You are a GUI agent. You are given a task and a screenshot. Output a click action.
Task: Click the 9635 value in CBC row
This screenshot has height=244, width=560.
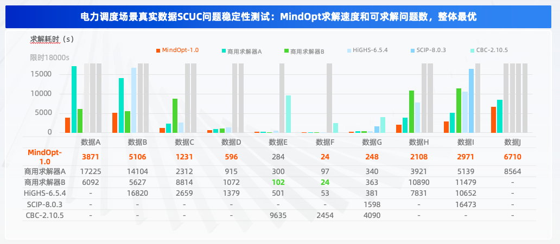tap(279, 215)
